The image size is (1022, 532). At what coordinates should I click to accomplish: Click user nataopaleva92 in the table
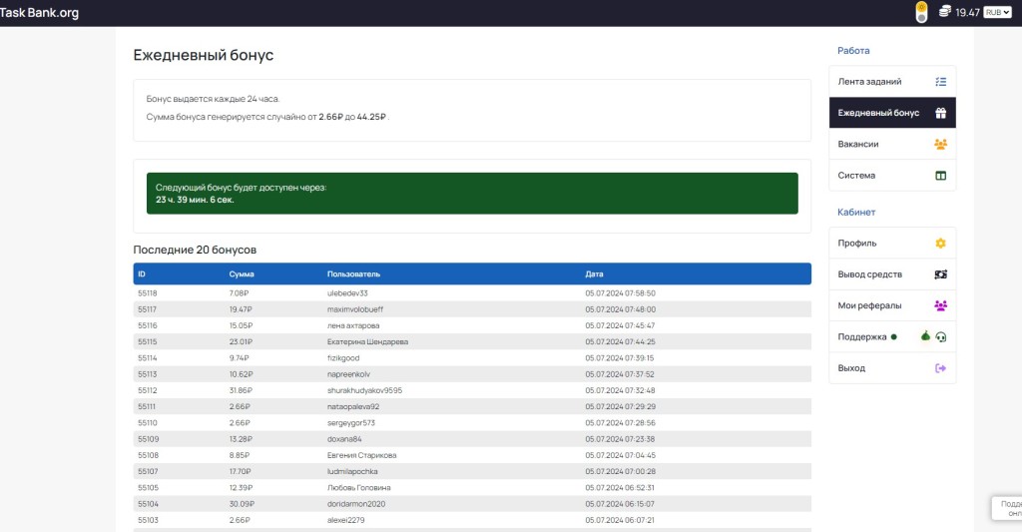pos(353,407)
